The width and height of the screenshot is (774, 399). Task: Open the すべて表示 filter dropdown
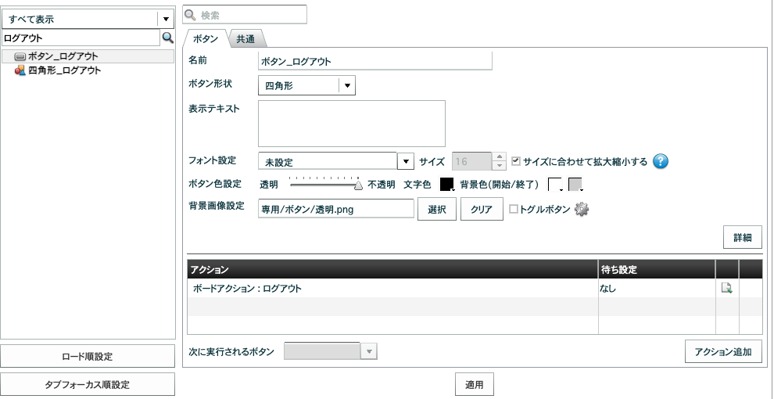166,20
